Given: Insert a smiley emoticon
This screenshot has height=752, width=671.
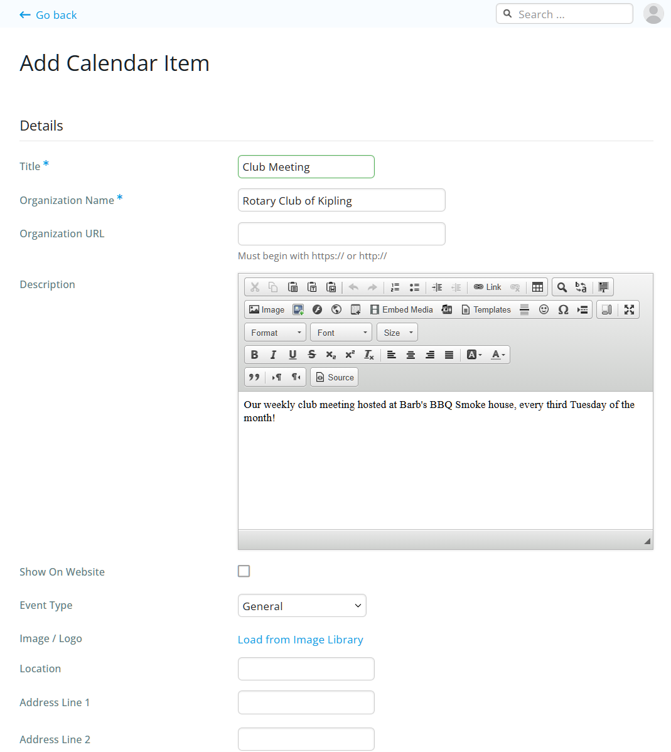Looking at the screenshot, I should pos(544,309).
